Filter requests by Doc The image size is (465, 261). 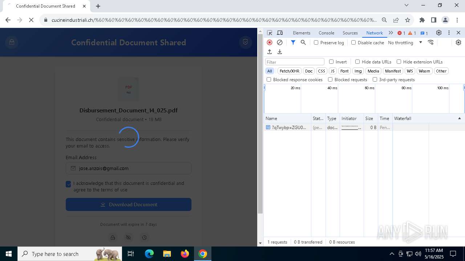(x=309, y=71)
